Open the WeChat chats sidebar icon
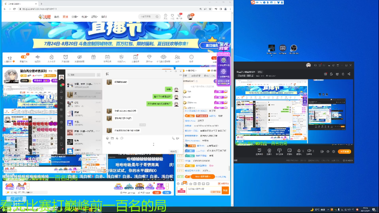This screenshot has height=213, width=379. (x=62, y=85)
